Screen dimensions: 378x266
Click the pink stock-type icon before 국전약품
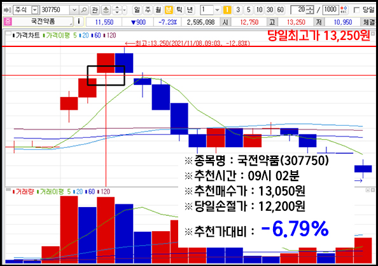8,22
